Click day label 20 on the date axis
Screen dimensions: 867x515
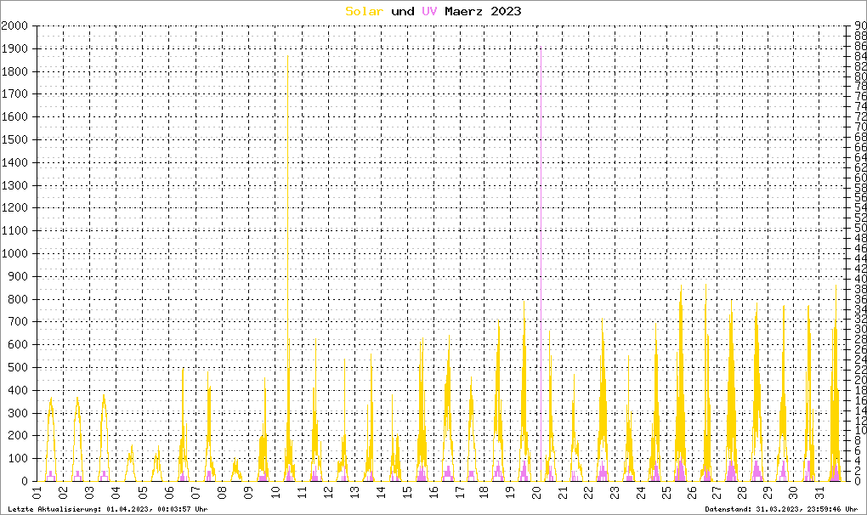(x=536, y=492)
